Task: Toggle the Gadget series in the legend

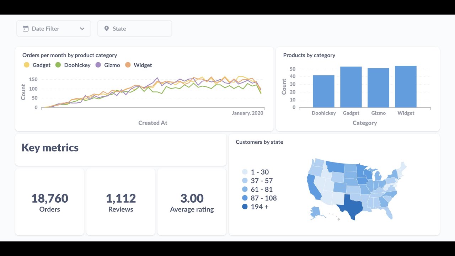Action: (37, 65)
